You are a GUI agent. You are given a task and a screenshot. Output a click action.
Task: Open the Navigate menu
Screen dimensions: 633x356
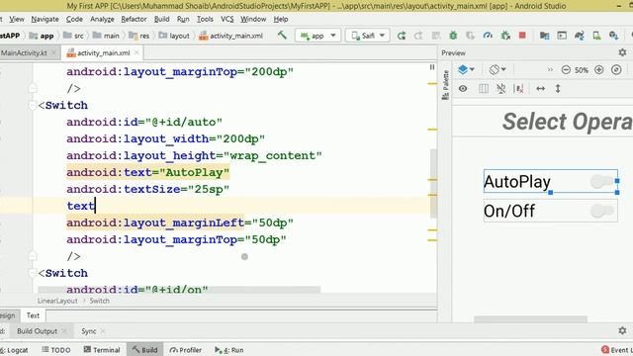click(x=45, y=19)
